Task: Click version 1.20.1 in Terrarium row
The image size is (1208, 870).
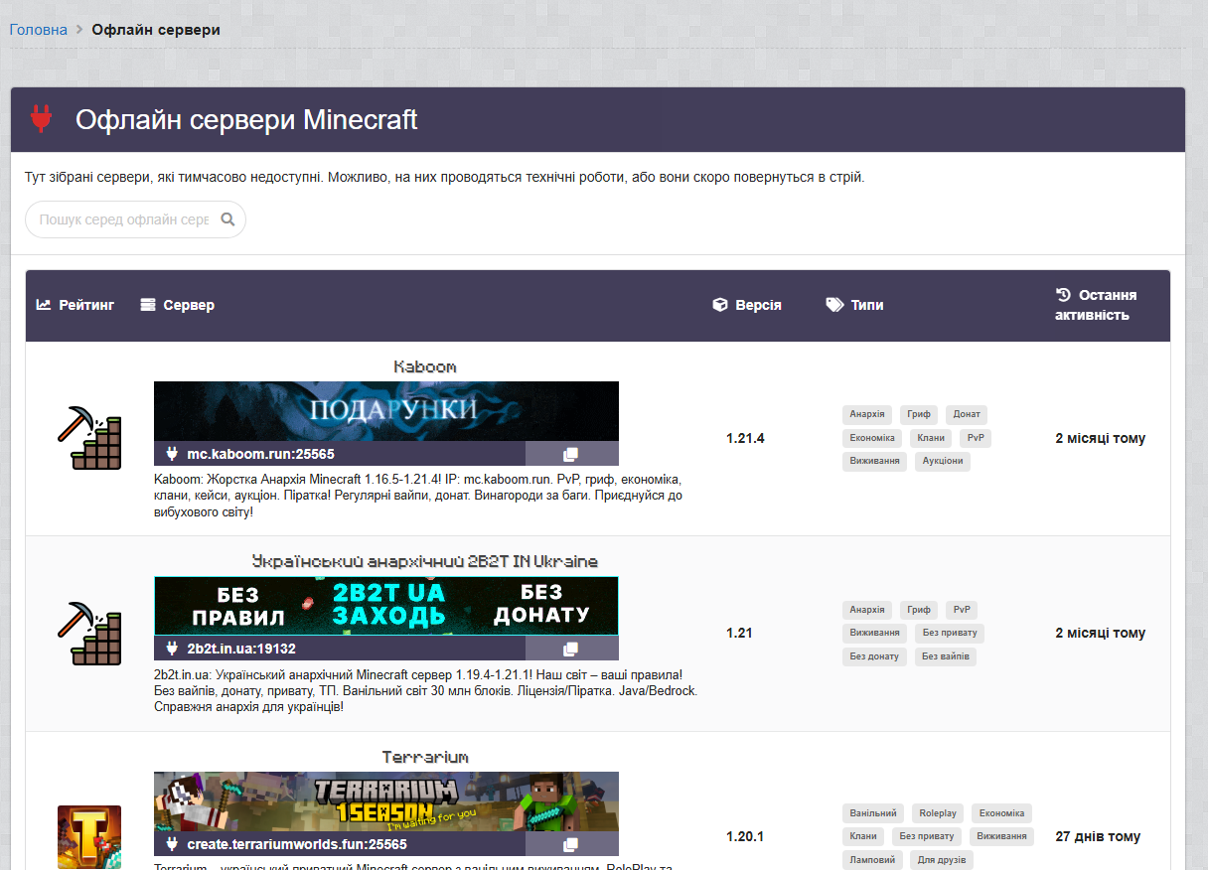Action: click(x=745, y=836)
